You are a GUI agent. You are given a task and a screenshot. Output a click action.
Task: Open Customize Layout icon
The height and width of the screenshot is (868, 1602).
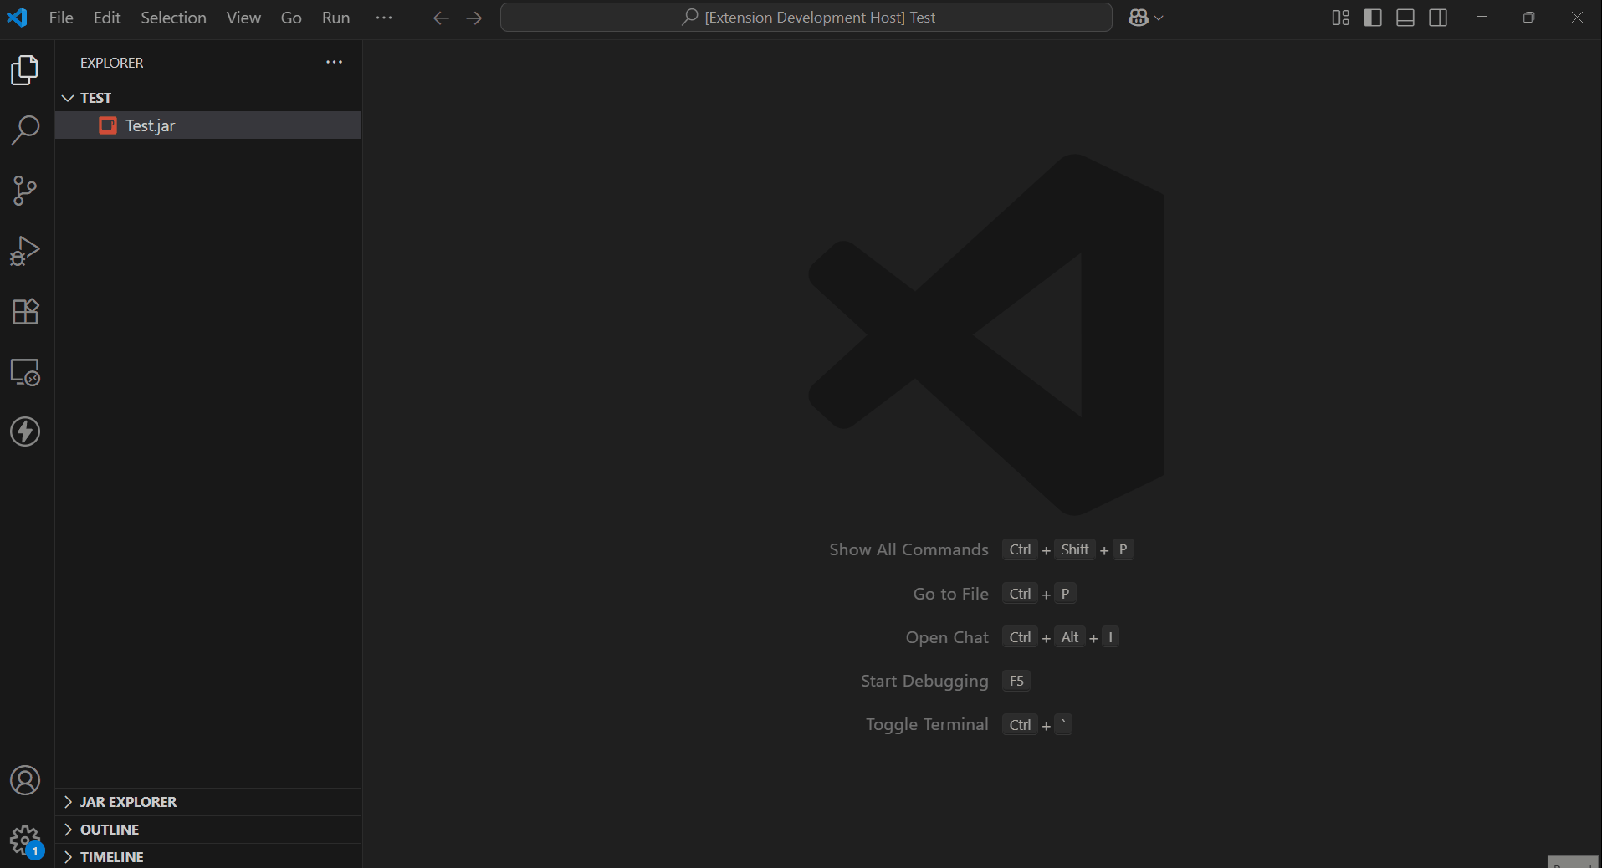pyautogui.click(x=1340, y=18)
